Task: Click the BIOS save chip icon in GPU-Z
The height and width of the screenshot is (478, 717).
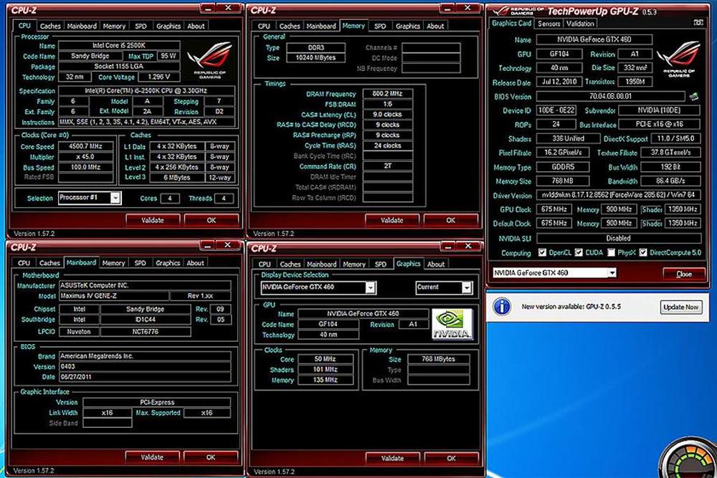Action: point(693,97)
